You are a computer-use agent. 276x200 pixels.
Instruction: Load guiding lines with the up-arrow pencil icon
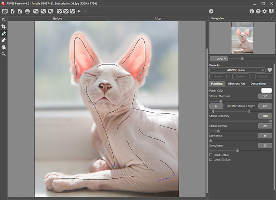pos(66,11)
